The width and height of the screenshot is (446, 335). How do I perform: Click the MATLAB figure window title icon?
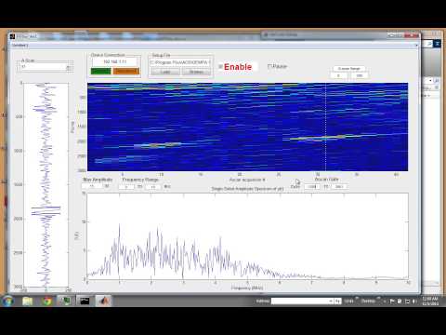coord(12,36)
